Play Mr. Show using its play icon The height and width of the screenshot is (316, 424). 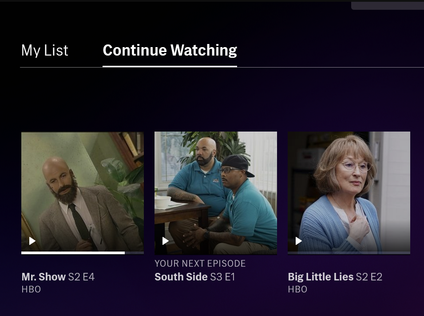coord(32,241)
